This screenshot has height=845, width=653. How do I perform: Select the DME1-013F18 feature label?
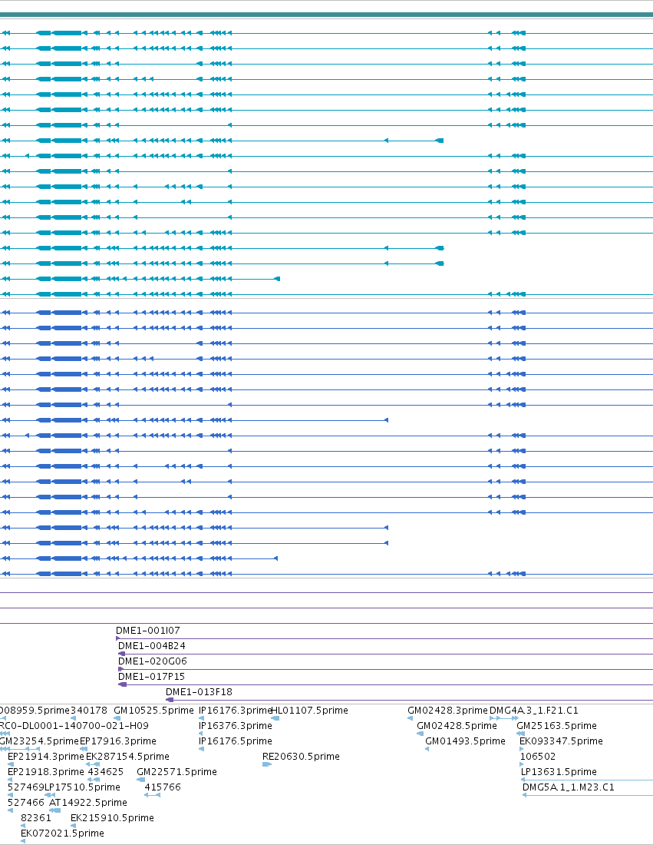(x=200, y=692)
